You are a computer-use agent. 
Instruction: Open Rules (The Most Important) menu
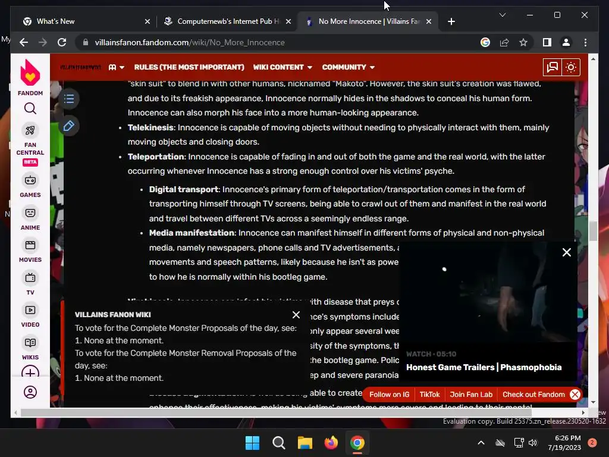(x=189, y=67)
